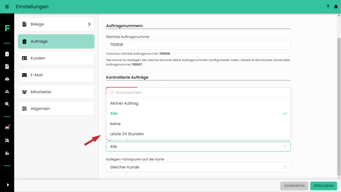Expand the Belege chevron arrow
Viewport: 341px width, 192px height.
pos(89,24)
